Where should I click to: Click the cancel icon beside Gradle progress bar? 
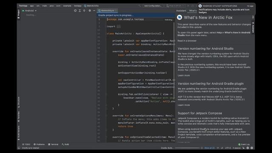click(202, 148)
